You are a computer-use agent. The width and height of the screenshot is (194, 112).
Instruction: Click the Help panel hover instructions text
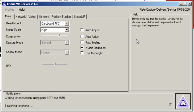coord(157,22)
